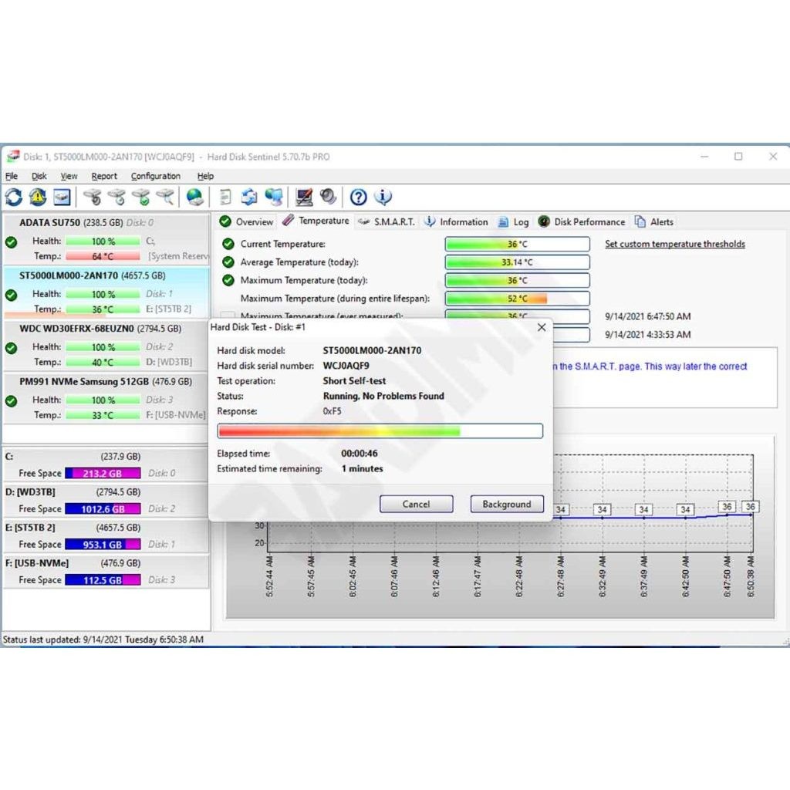Click the blue question mark help icon
The image size is (790, 790).
(359, 197)
